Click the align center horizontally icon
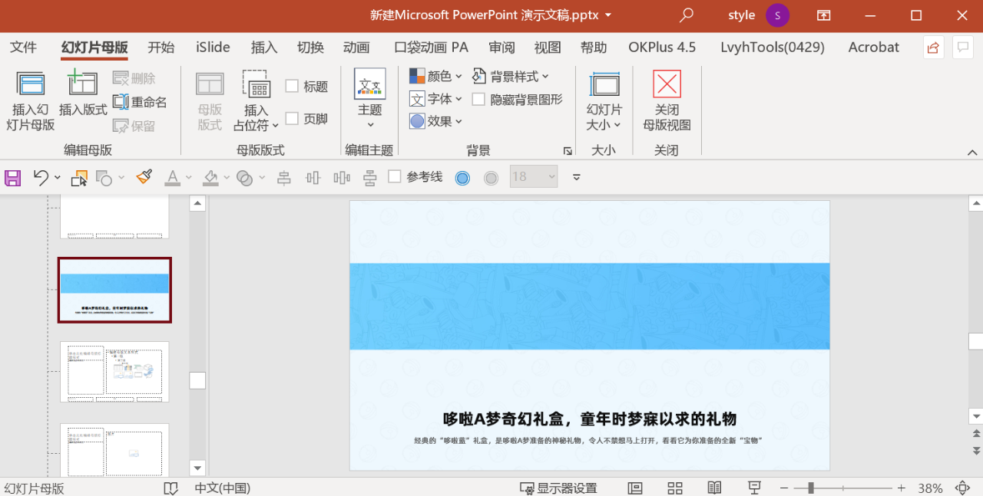The width and height of the screenshot is (983, 496). click(x=284, y=178)
